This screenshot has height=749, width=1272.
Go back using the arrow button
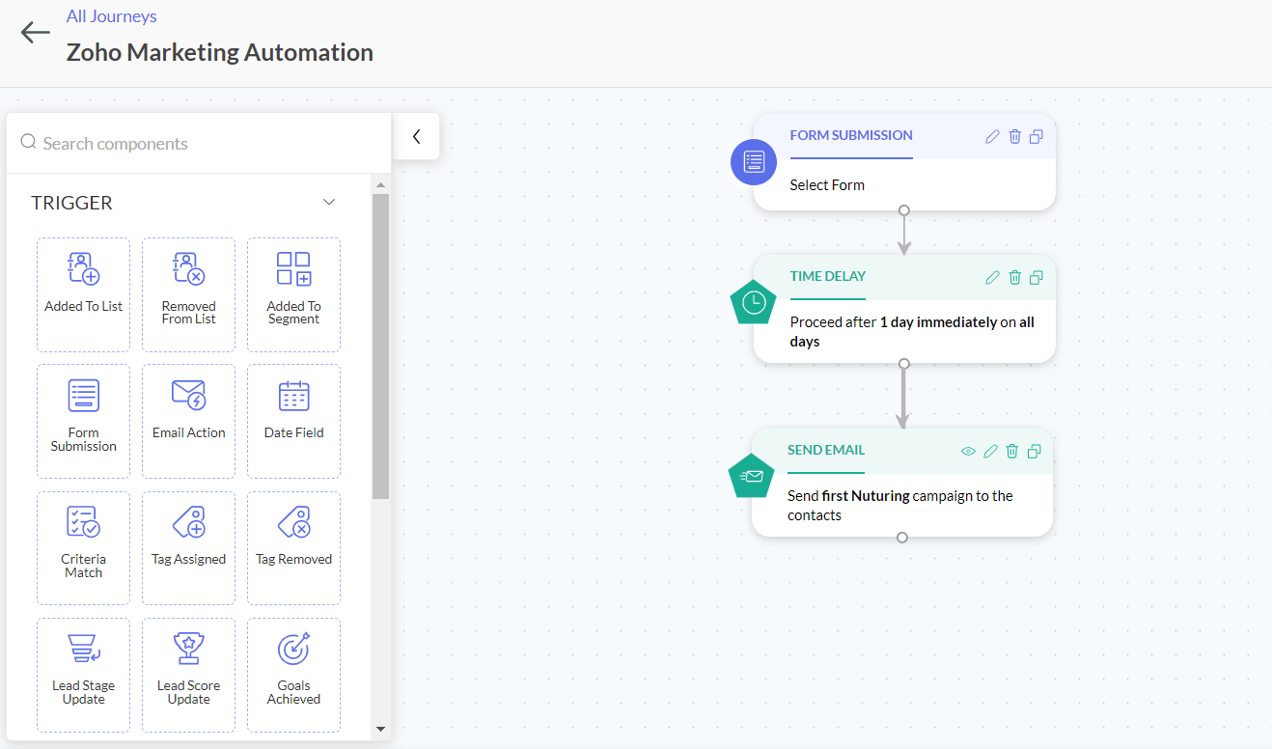click(36, 33)
